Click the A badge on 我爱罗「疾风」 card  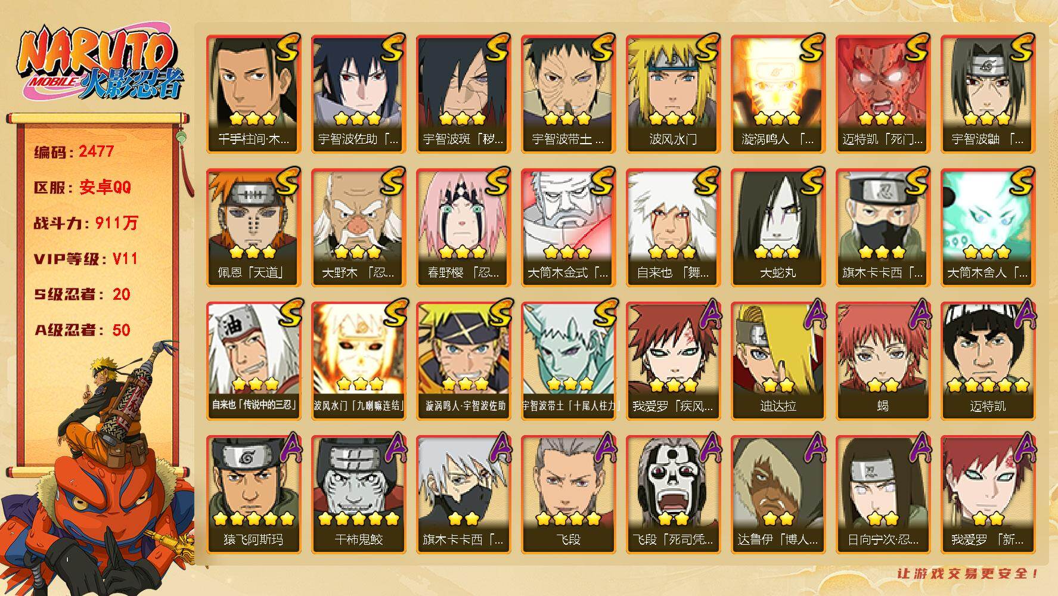pyautogui.click(x=706, y=315)
